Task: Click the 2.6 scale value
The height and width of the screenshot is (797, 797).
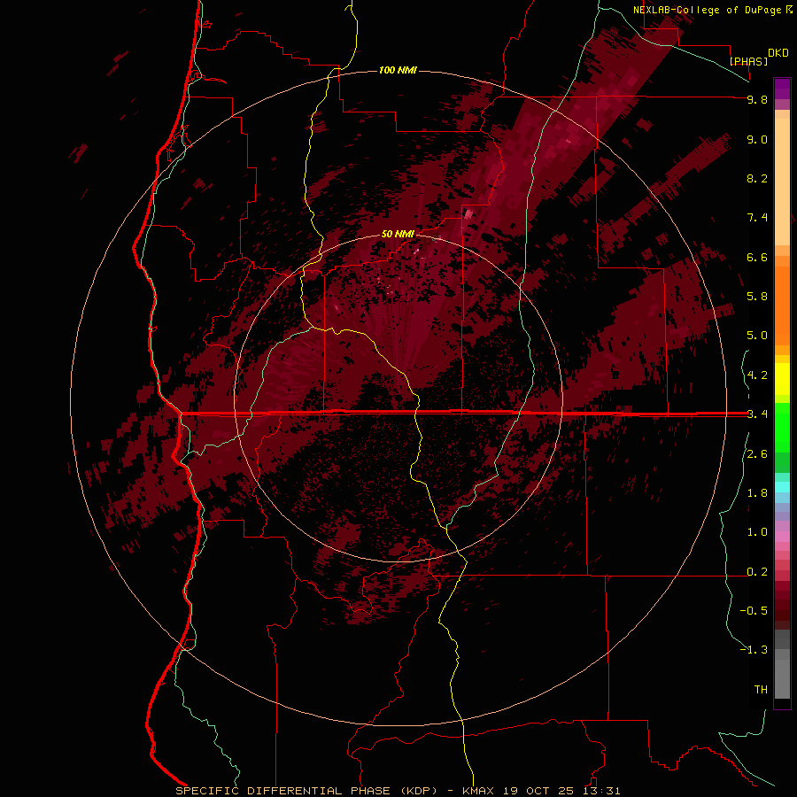Action: [757, 454]
